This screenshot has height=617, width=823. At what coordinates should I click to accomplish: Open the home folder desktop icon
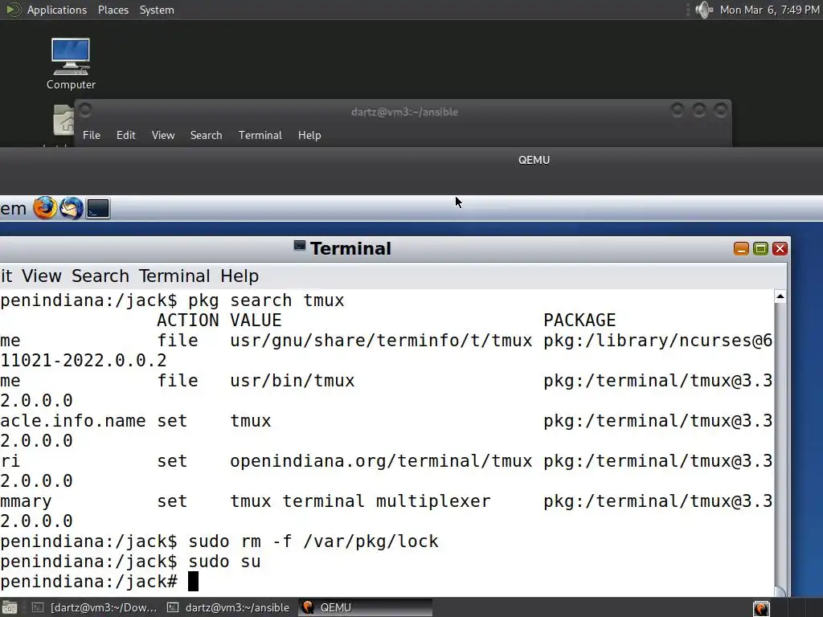coord(63,120)
